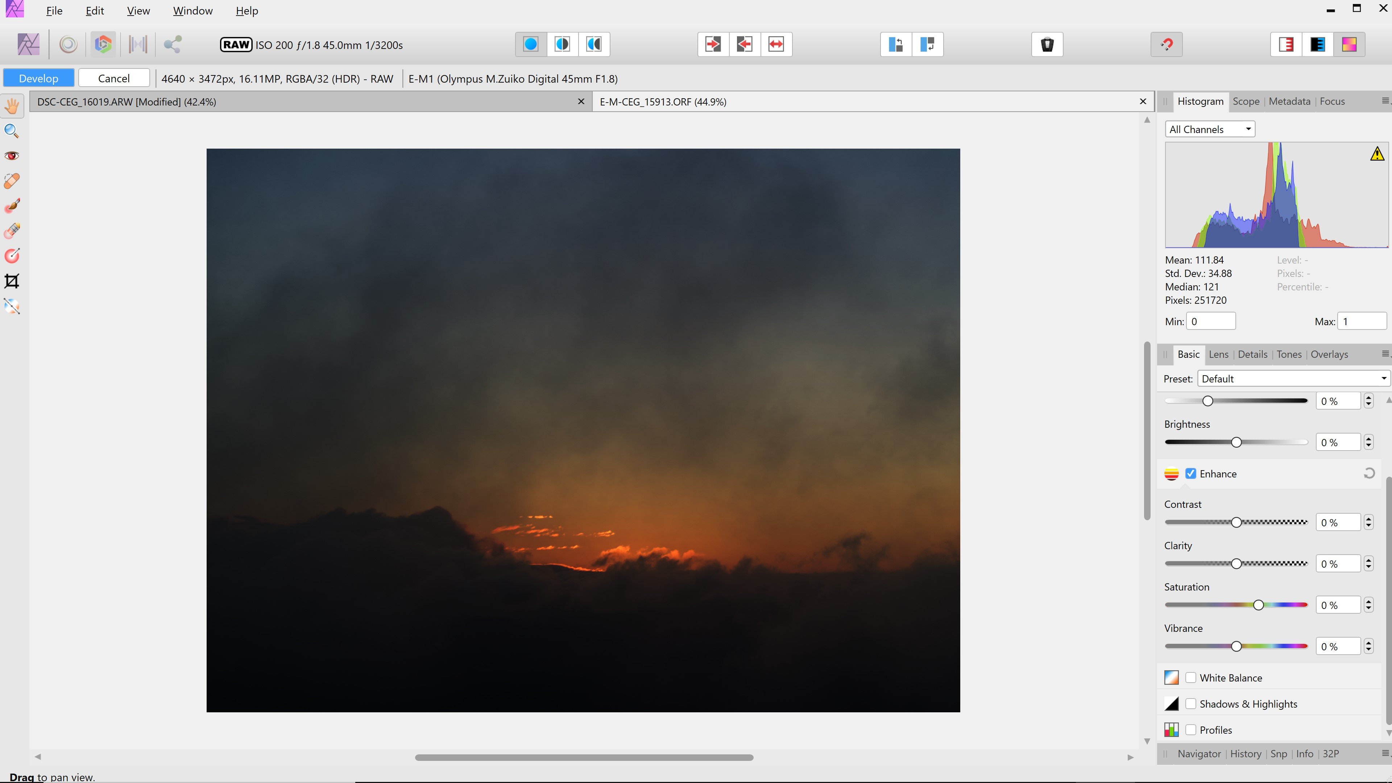The image size is (1392, 783).
Task: Click the Clarity slider handle
Action: tap(1236, 564)
